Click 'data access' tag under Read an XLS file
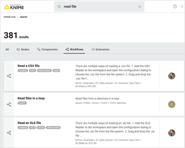 (53, 128)
